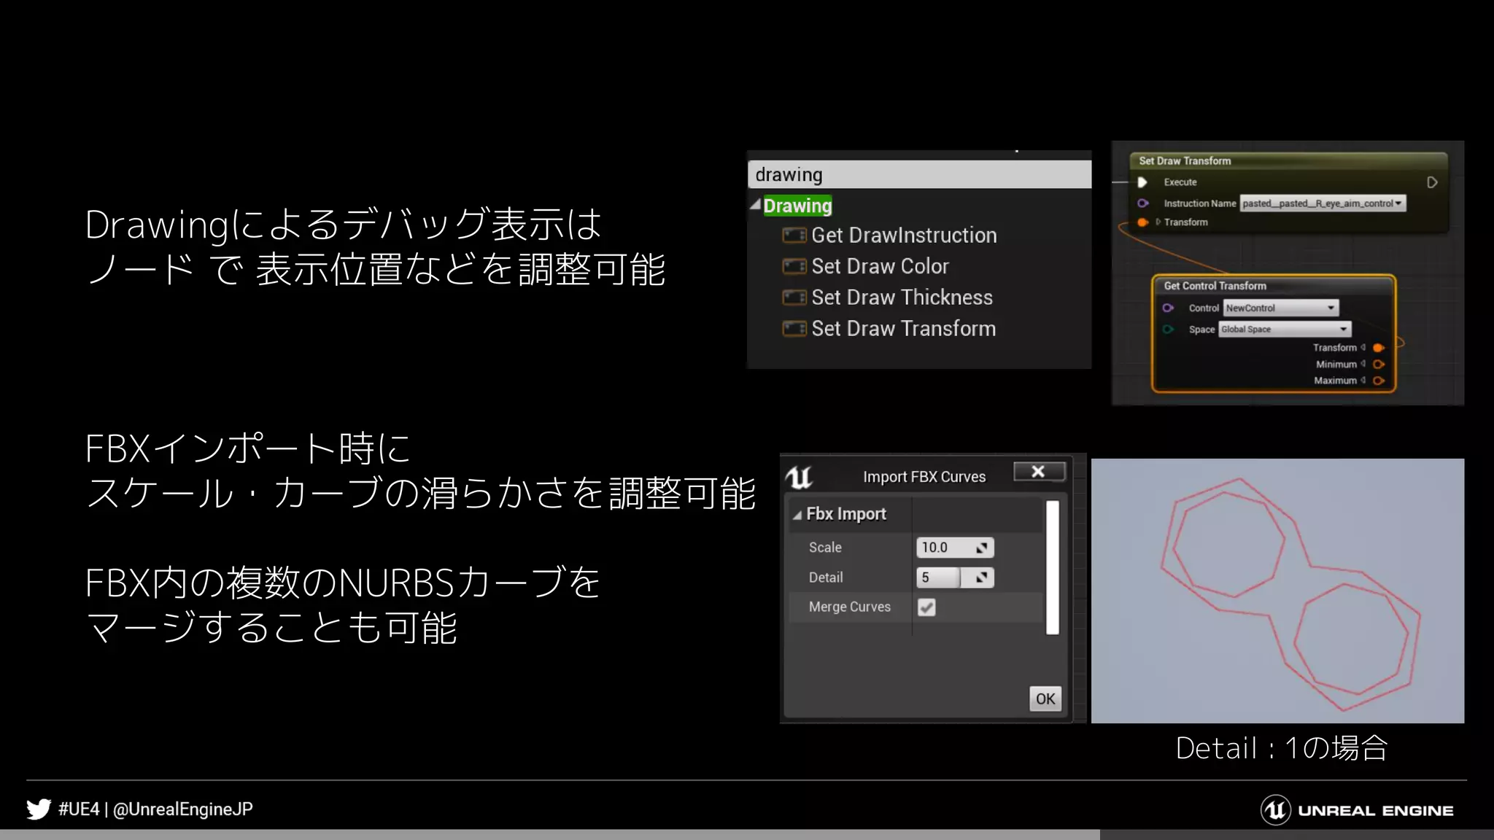Click the Unreal logo in Import FBX Curves dialog

pos(799,477)
